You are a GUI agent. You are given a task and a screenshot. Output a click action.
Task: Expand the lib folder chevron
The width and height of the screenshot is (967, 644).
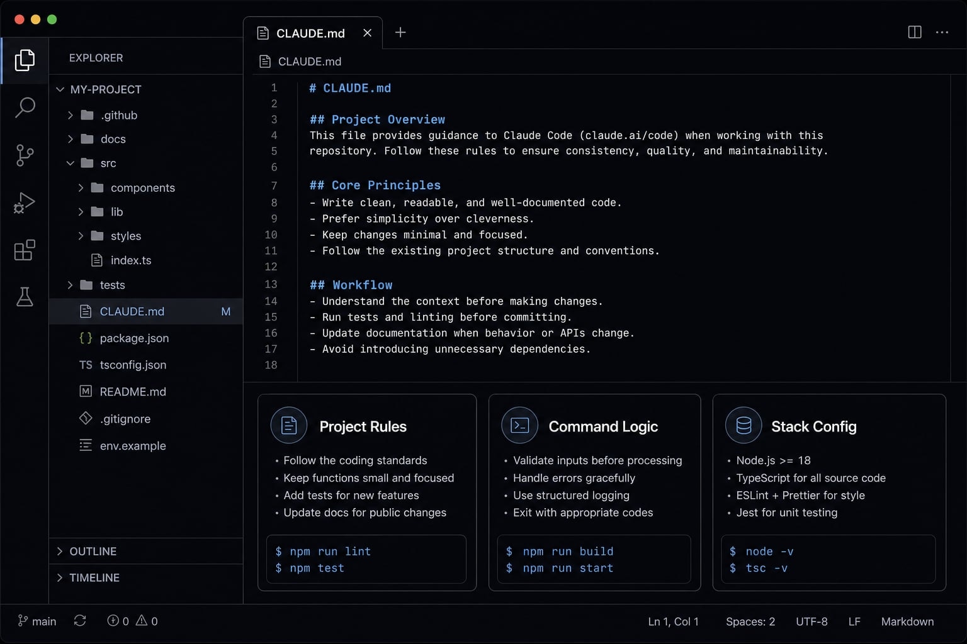click(81, 212)
